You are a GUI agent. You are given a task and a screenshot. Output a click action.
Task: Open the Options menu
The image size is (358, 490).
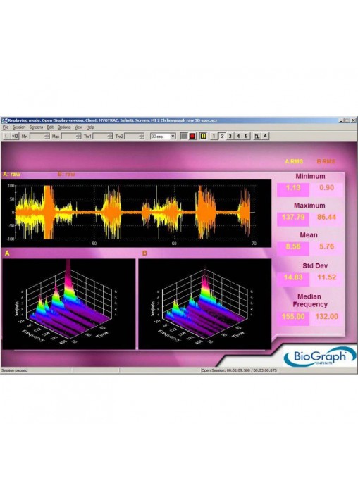[64, 127]
